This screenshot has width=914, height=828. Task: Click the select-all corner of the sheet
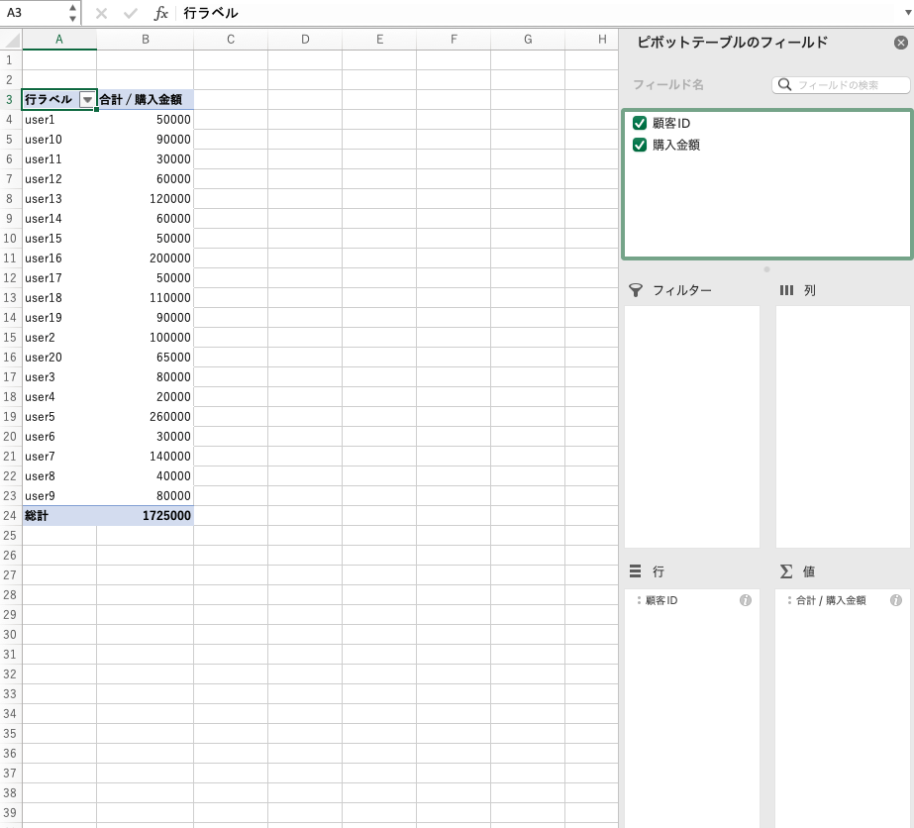(11, 40)
